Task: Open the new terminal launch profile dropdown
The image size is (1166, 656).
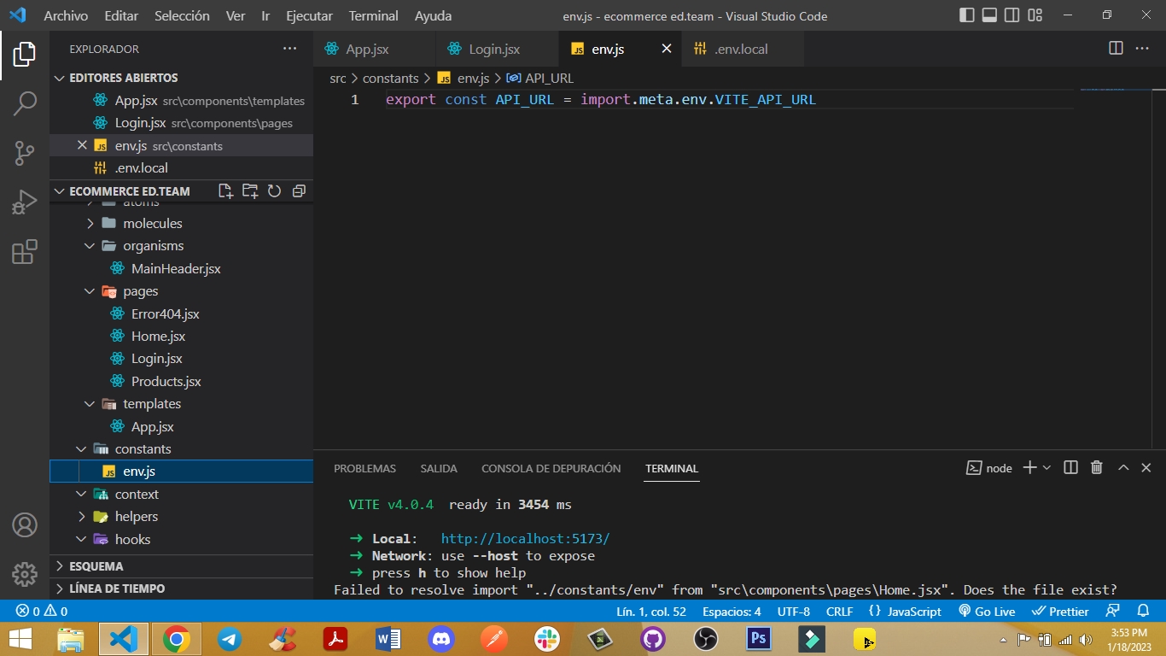Action: [x=1047, y=468]
